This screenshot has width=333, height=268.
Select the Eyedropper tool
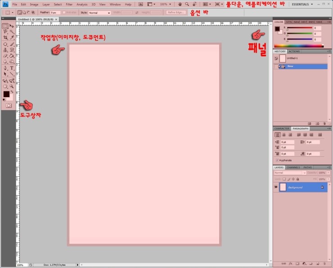pos(12,38)
